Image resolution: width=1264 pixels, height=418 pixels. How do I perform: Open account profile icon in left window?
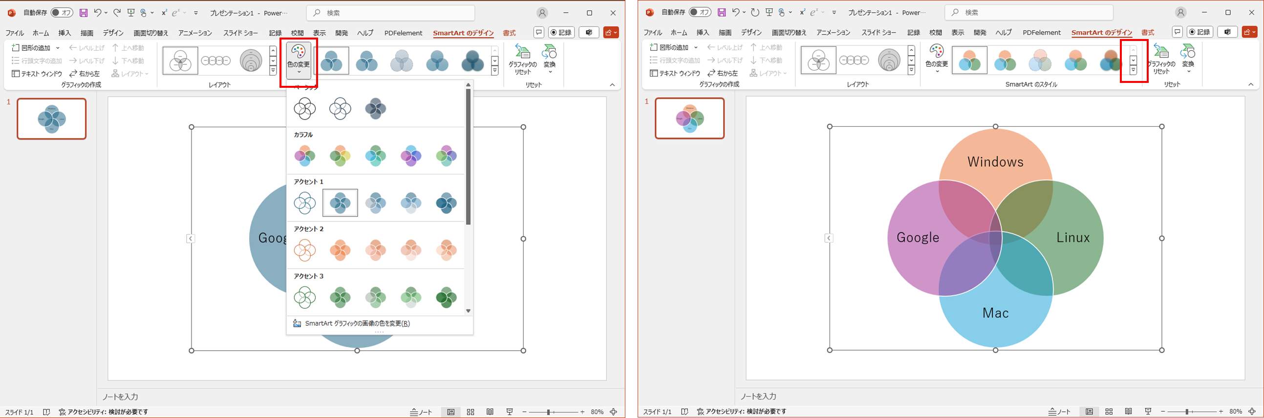[542, 13]
